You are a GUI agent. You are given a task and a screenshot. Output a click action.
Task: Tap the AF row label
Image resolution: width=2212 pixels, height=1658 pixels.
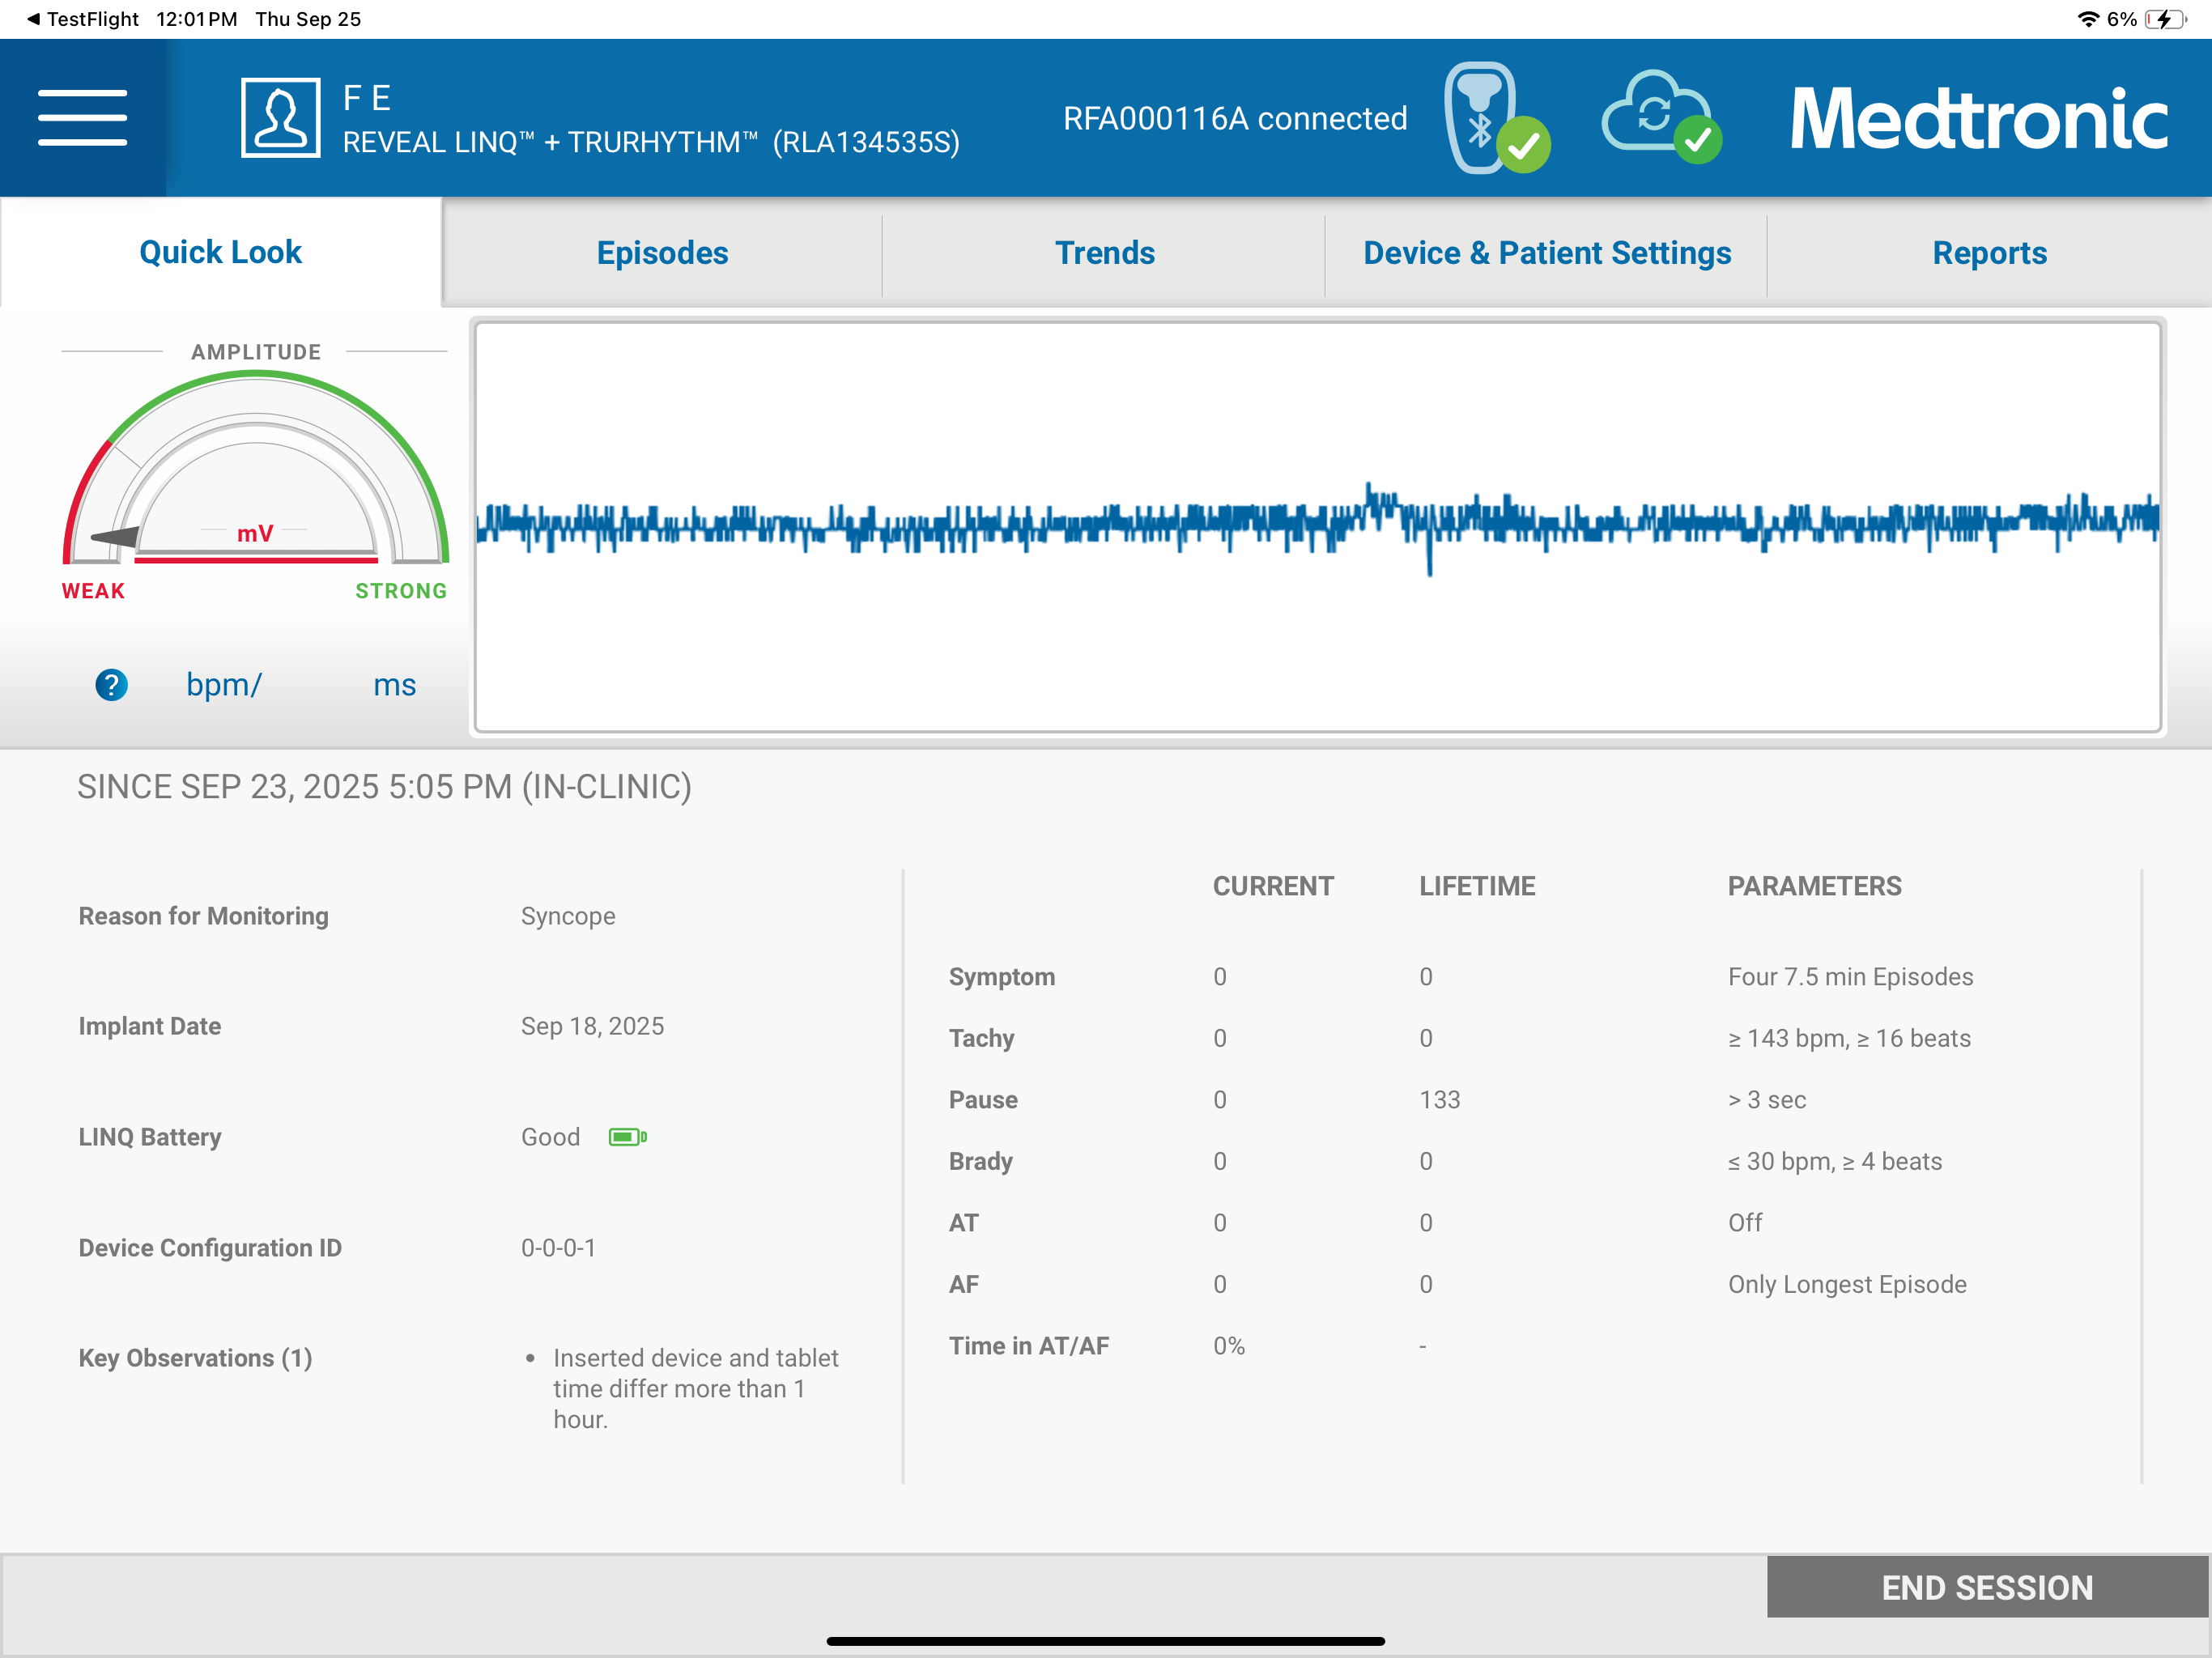(x=963, y=1284)
